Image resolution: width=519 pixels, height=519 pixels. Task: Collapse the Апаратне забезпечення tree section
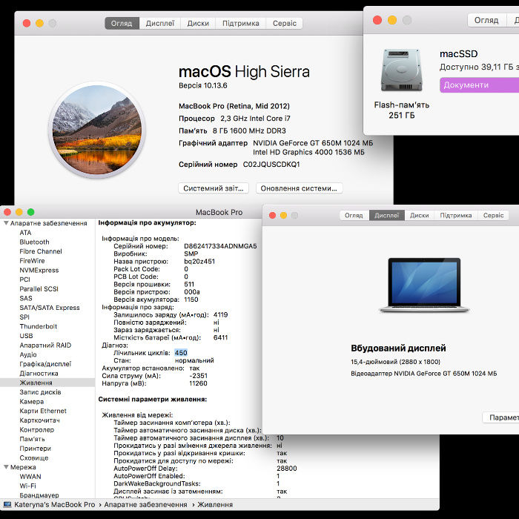click(x=6, y=223)
